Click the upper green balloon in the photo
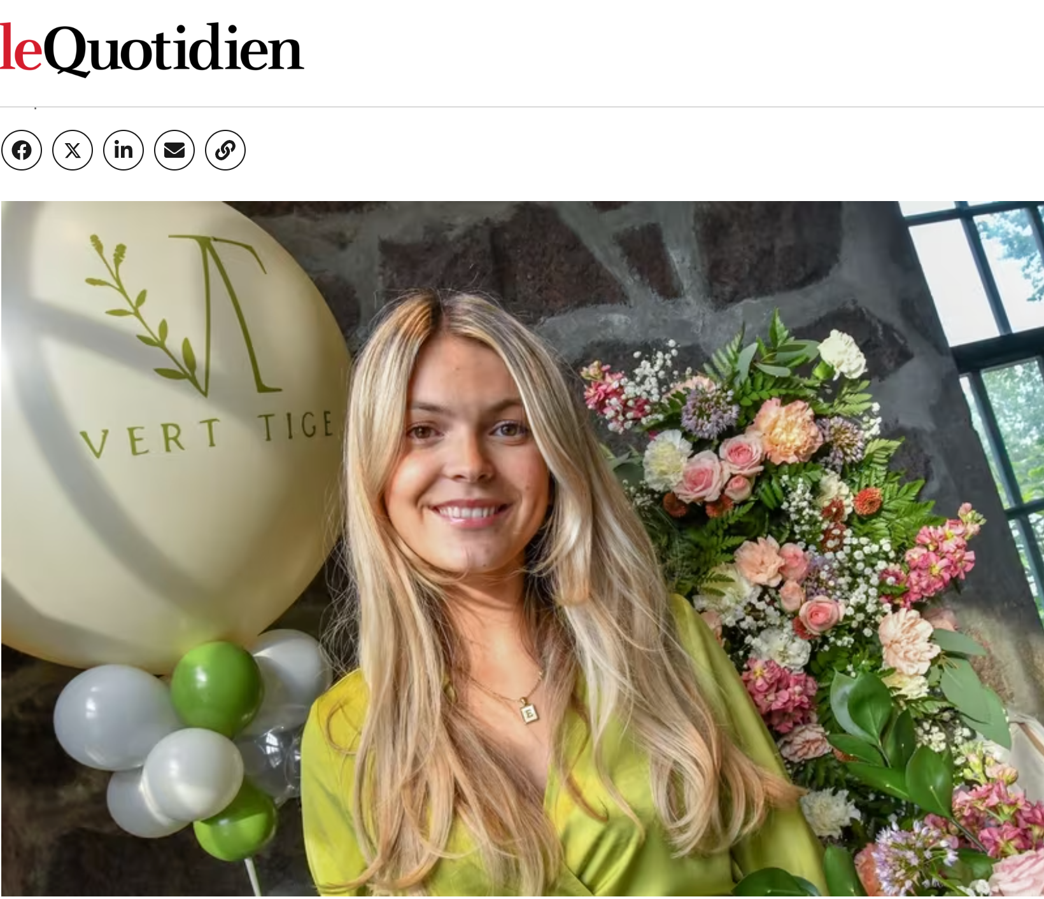 click(x=216, y=687)
